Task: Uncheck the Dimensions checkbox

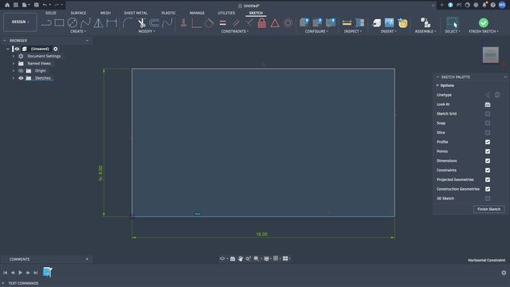Action: point(488,161)
